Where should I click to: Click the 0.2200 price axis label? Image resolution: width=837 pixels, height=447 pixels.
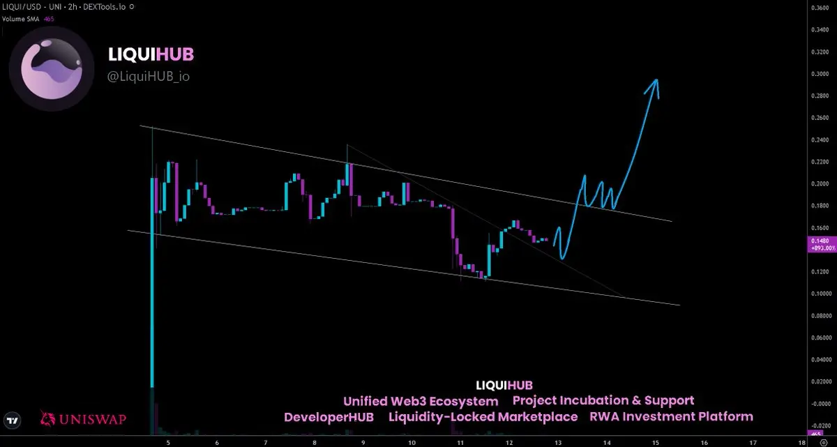[819, 162]
